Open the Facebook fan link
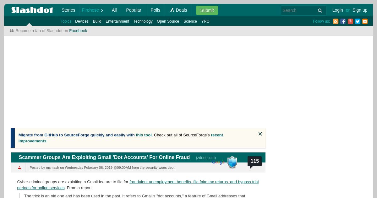The image size is (377, 198). coord(78,31)
